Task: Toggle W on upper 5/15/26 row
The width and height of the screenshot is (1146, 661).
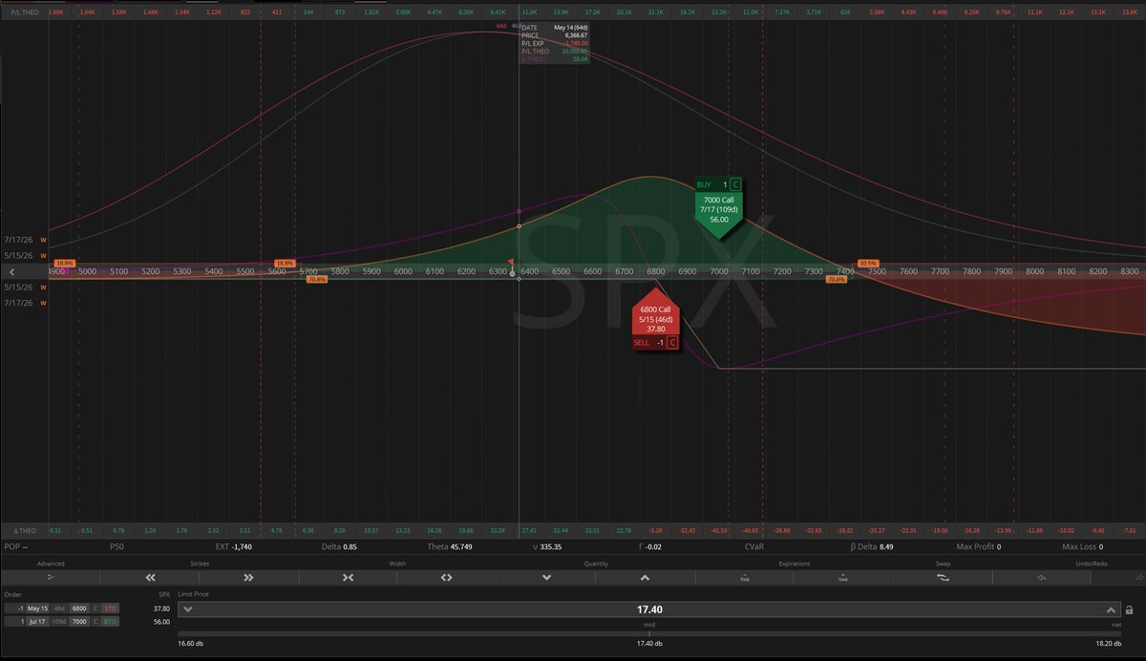Action: coord(43,256)
